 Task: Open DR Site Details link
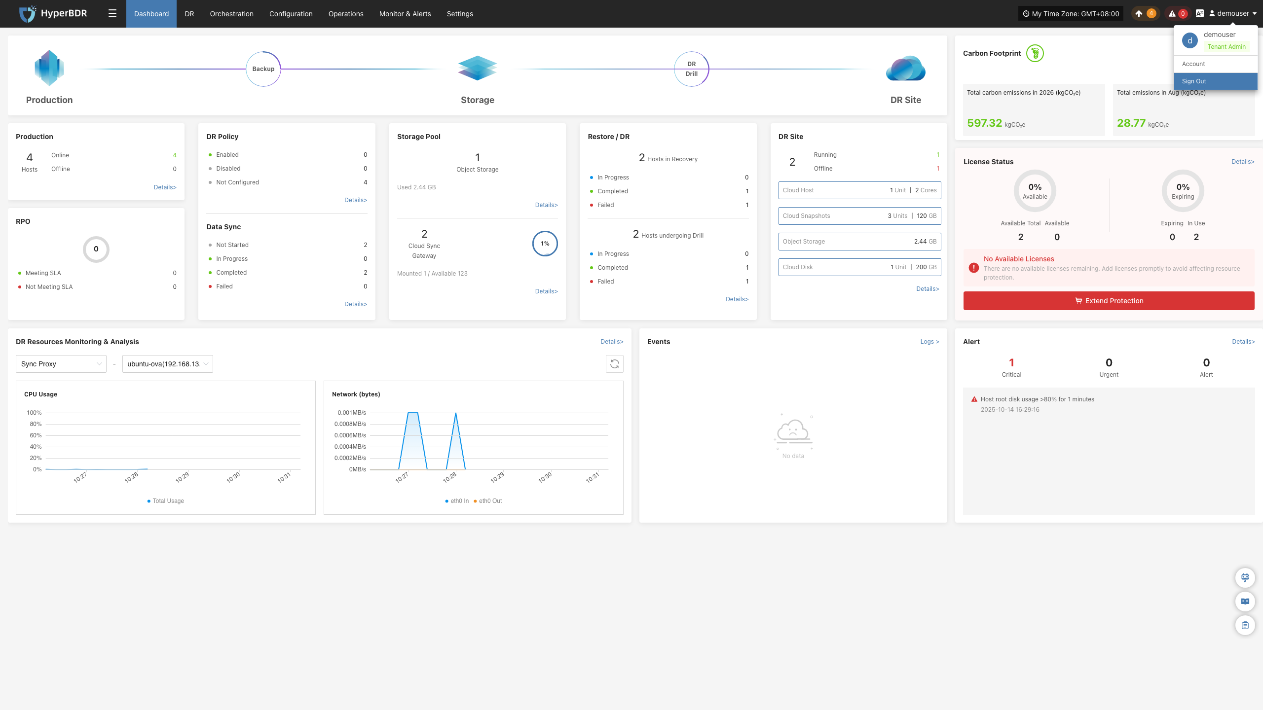[x=928, y=289]
